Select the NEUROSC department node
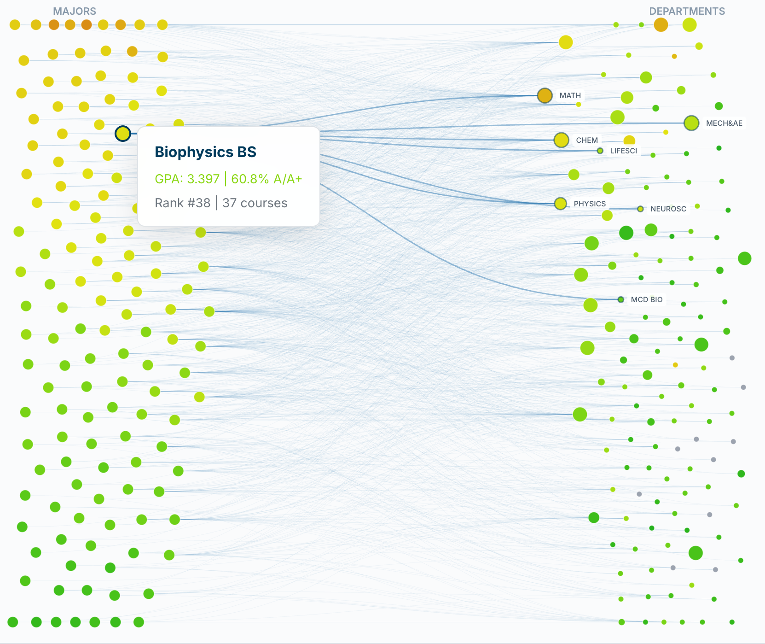765x644 pixels. (640, 209)
